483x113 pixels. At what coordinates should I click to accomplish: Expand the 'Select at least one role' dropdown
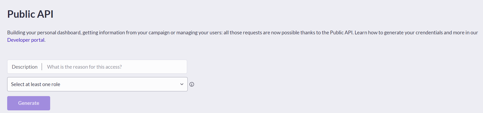(x=97, y=84)
